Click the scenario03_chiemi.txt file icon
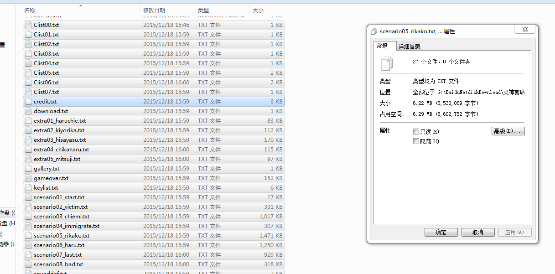Viewport: 555px width, 274px height. point(28,217)
